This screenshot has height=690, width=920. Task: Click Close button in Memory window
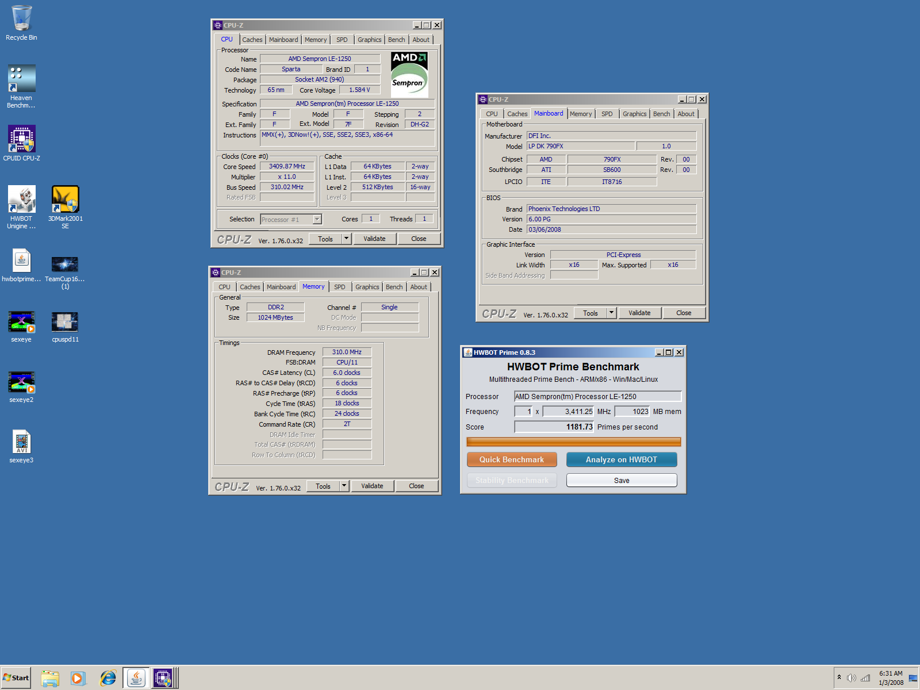pyautogui.click(x=416, y=486)
